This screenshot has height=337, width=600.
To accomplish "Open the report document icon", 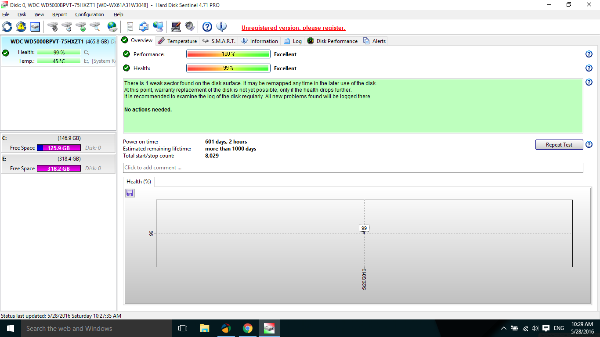I will (x=129, y=27).
